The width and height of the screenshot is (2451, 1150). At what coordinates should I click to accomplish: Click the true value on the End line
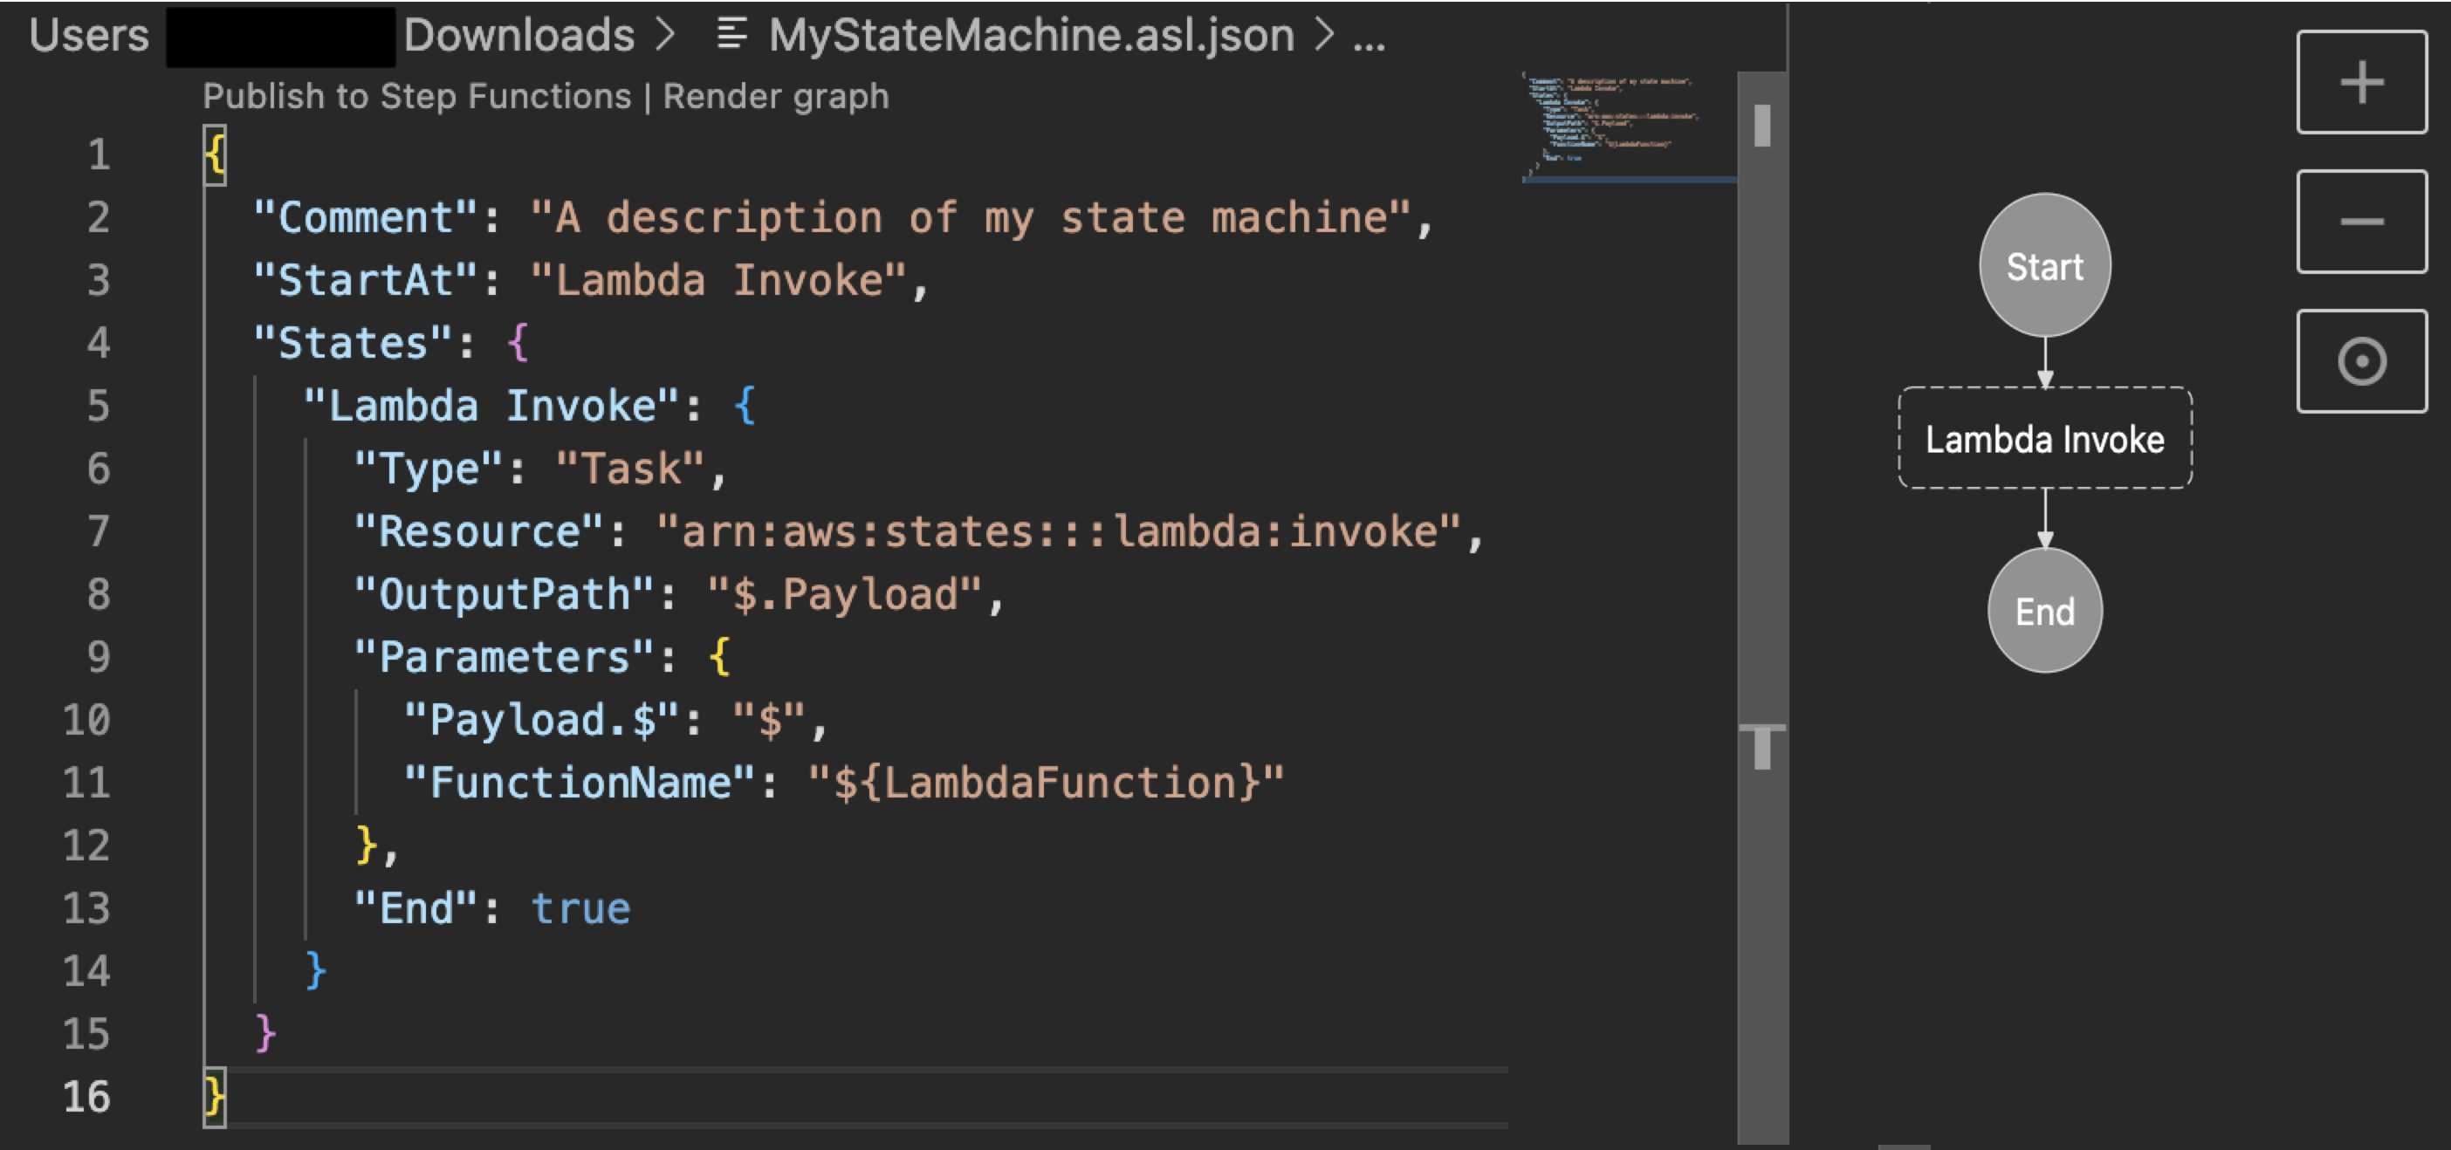(x=580, y=907)
